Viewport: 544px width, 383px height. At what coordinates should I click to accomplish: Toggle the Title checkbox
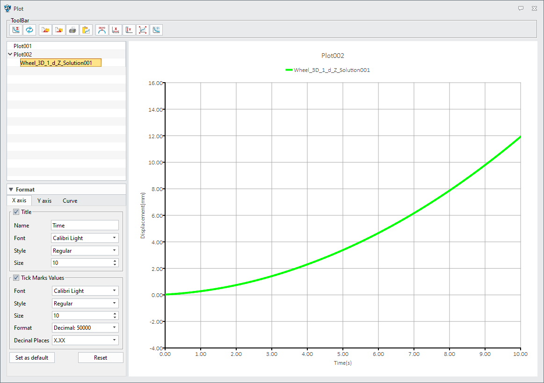[16, 212]
